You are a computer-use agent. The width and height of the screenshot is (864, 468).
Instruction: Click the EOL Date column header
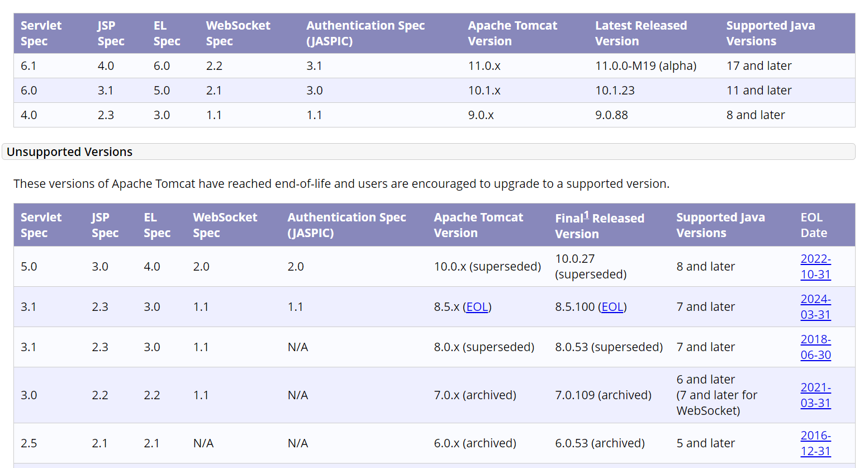(814, 225)
